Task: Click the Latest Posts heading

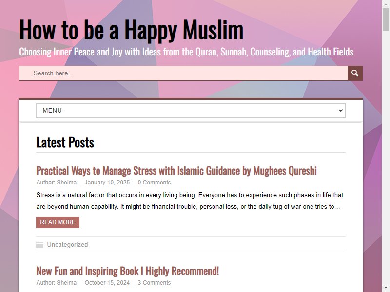Action: 65,142
